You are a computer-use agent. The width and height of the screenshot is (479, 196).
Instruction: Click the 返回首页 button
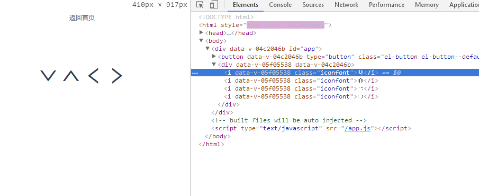click(82, 17)
